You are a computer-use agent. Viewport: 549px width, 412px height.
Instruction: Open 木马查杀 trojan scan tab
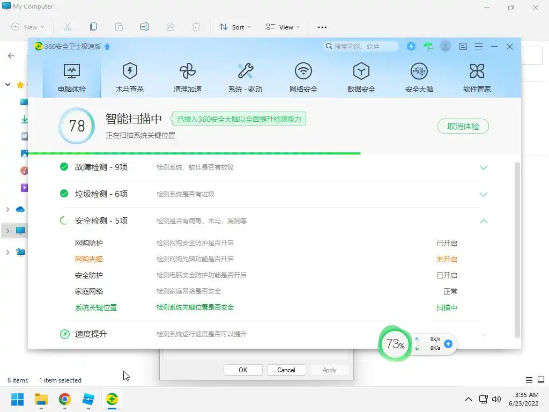tap(130, 78)
